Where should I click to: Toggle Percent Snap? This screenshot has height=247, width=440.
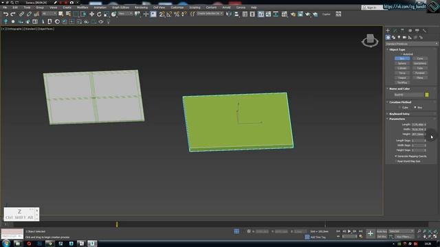tap(177, 14)
